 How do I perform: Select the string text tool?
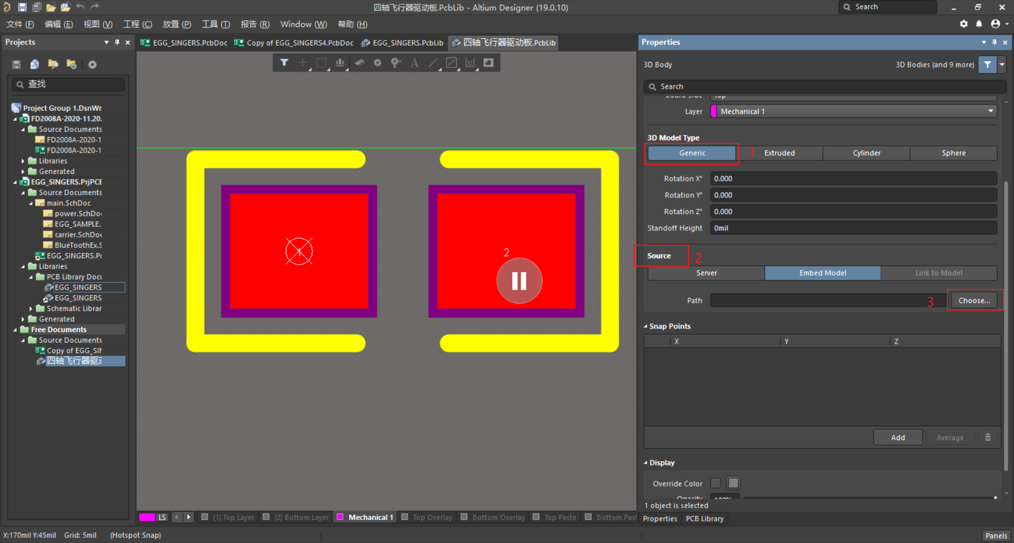pos(415,63)
